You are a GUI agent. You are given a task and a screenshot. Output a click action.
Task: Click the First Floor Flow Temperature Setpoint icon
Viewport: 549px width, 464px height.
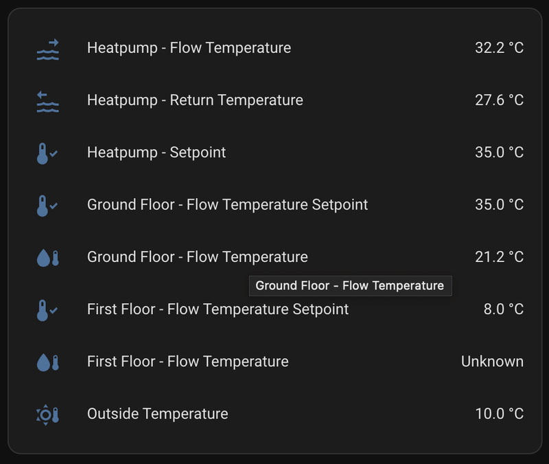click(47, 310)
